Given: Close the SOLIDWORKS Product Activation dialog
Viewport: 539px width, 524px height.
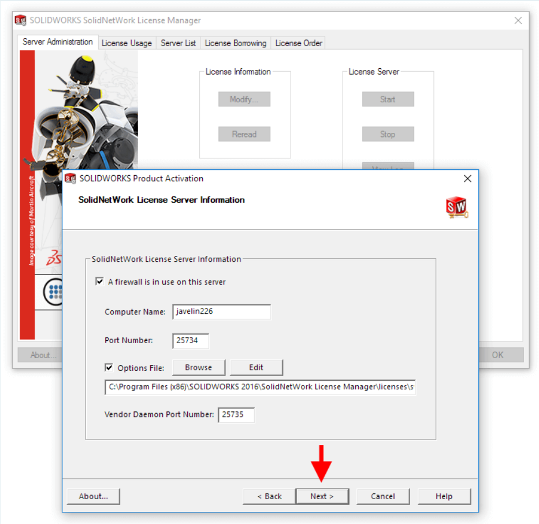Looking at the screenshot, I should (x=467, y=179).
